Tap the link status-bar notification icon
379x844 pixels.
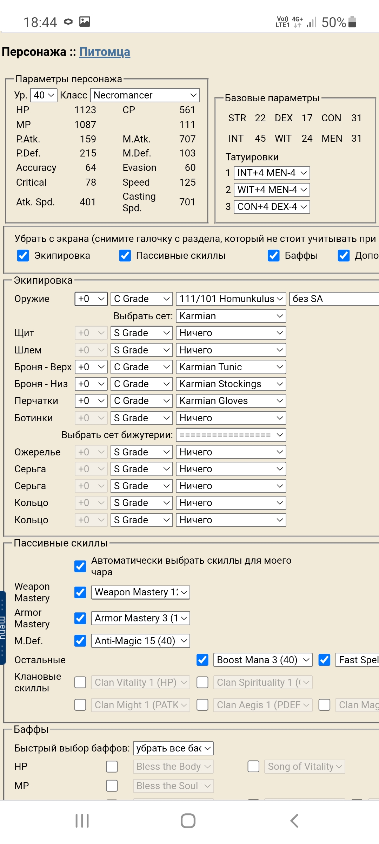[x=68, y=22]
